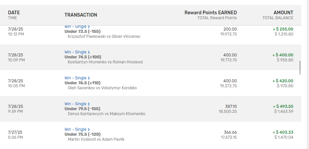
Task: Expand chevron beside Win - Single for Pawlowski bet
Action: pyautogui.click(x=89, y=27)
